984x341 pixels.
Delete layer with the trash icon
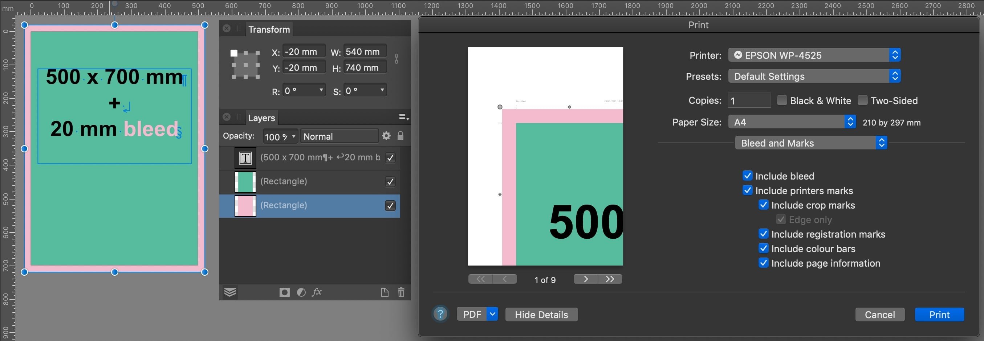(x=401, y=292)
